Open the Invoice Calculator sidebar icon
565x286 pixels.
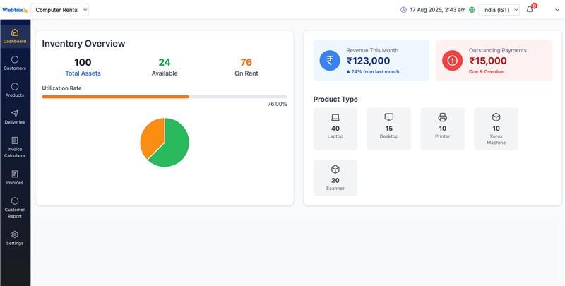(x=15, y=141)
